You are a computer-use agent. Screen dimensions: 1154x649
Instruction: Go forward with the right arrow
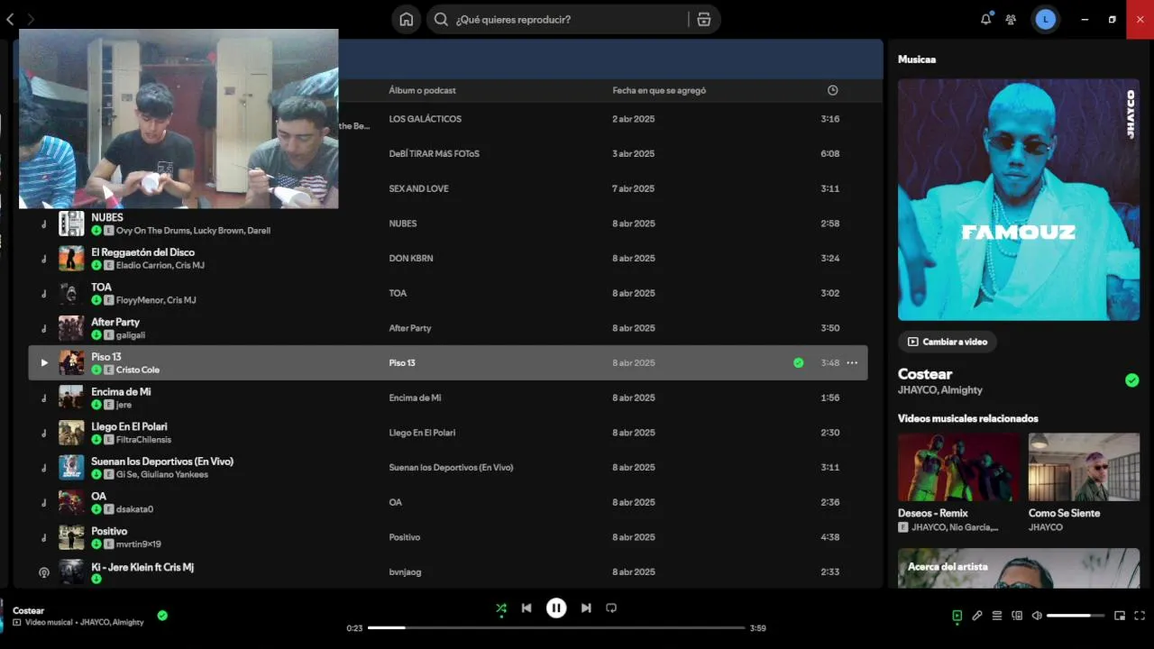[x=31, y=19]
